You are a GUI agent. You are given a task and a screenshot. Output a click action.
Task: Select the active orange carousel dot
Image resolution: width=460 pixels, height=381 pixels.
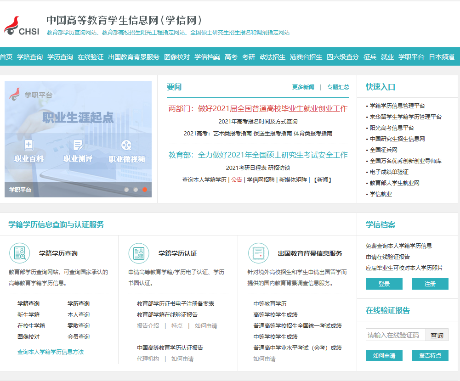[x=145, y=190]
